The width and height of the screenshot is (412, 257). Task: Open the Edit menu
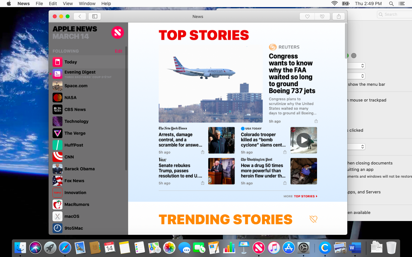tap(53, 4)
